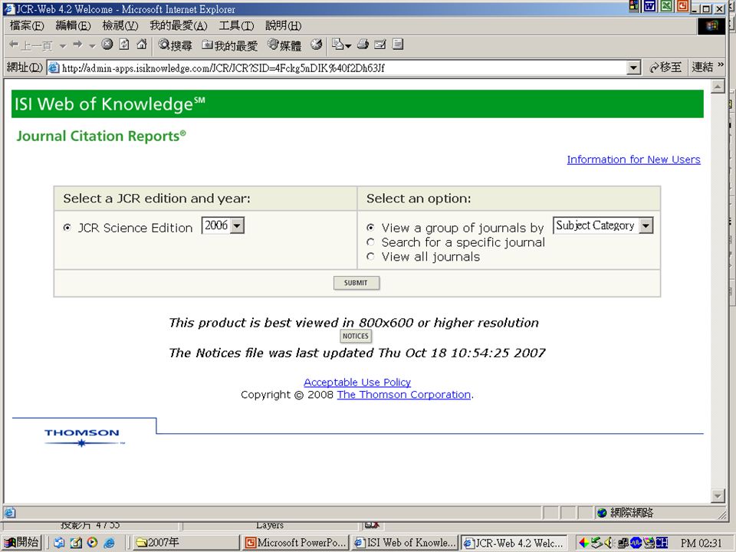Click the SUBMIT button
Image resolution: width=736 pixels, height=552 pixels.
(x=356, y=283)
